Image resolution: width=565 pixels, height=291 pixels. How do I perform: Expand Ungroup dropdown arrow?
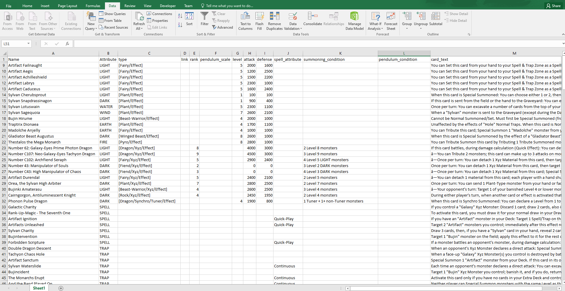(x=421, y=29)
